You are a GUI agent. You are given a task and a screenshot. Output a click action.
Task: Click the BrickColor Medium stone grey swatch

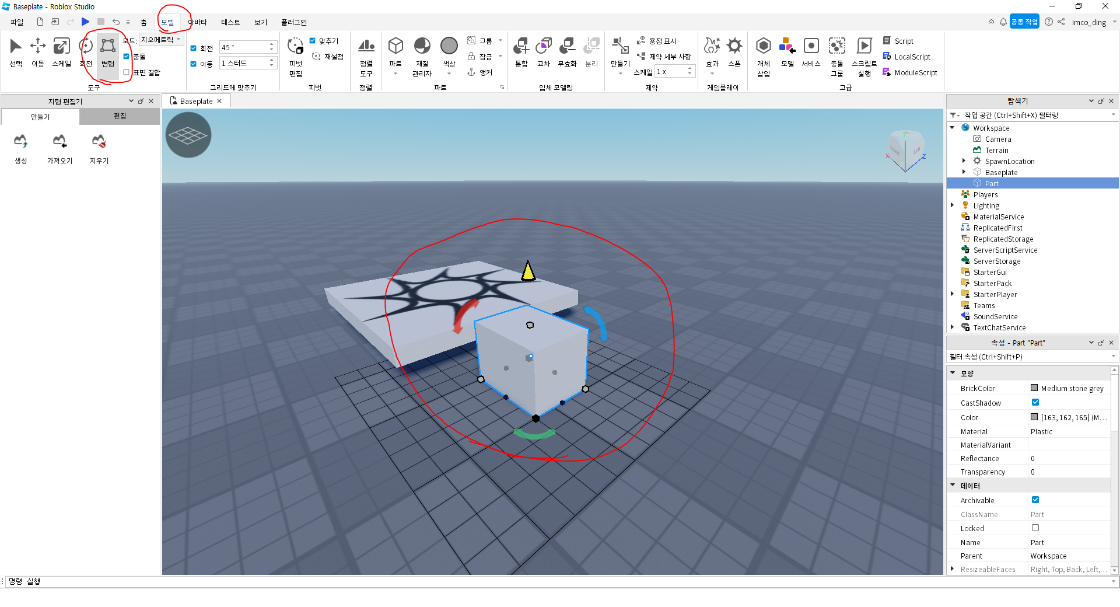[1034, 388]
